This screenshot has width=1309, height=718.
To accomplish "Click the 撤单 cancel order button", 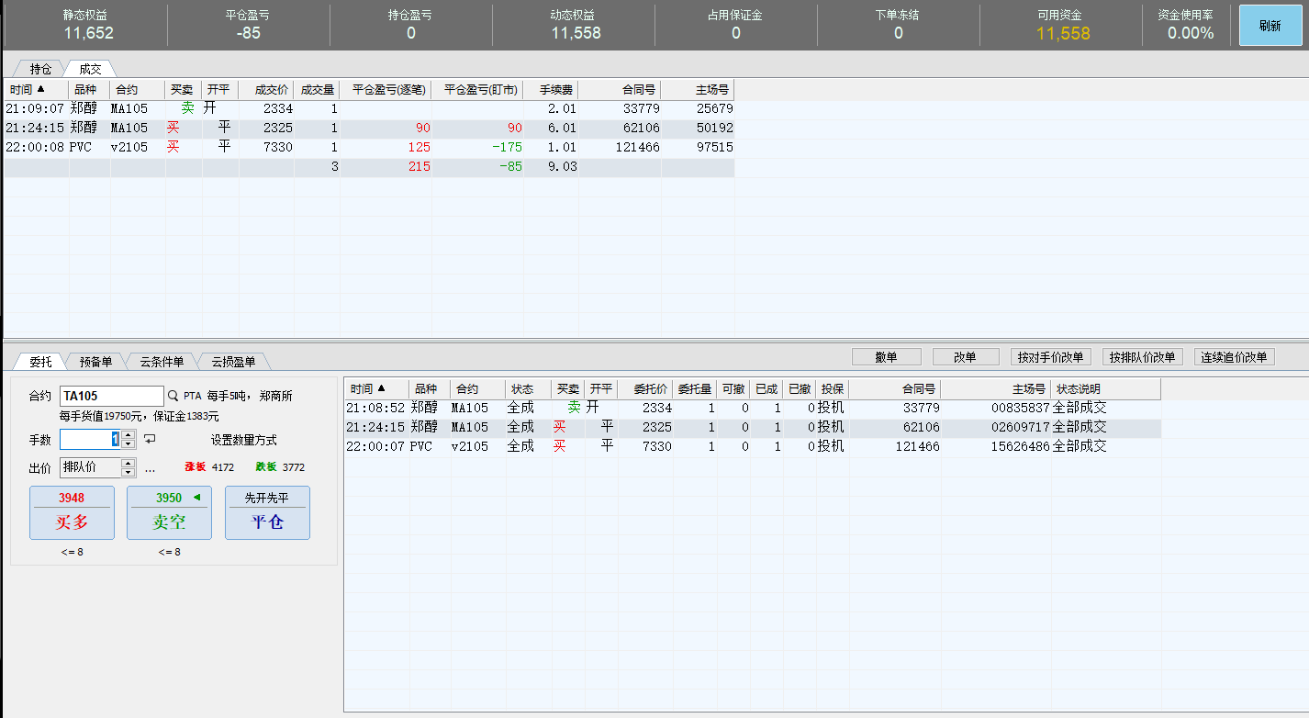I will click(886, 357).
